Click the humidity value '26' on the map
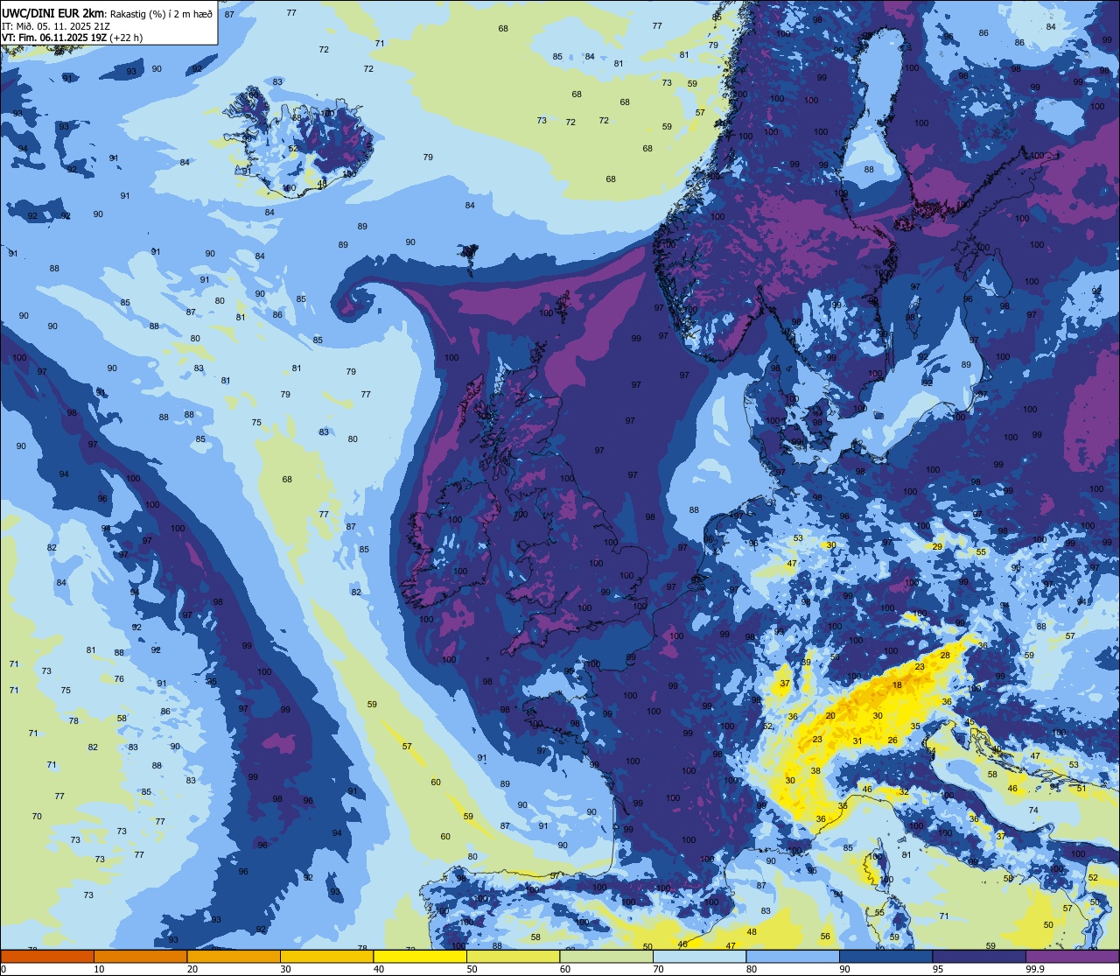Image resolution: width=1120 pixels, height=976 pixels. [x=892, y=741]
